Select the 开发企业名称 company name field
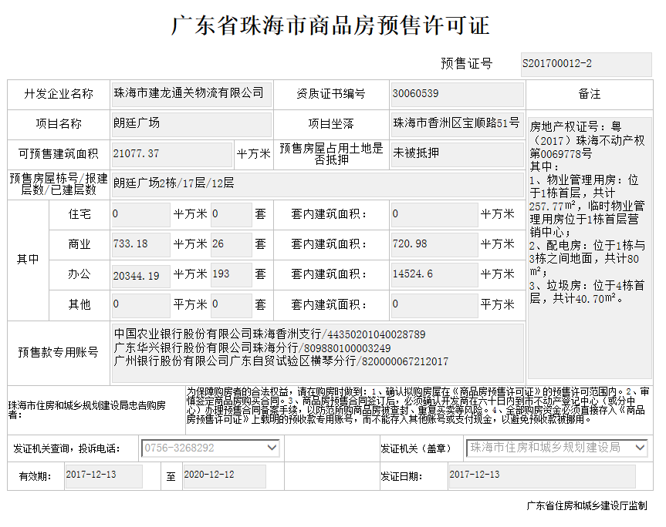Screen dimensions: 666x527 (191, 94)
